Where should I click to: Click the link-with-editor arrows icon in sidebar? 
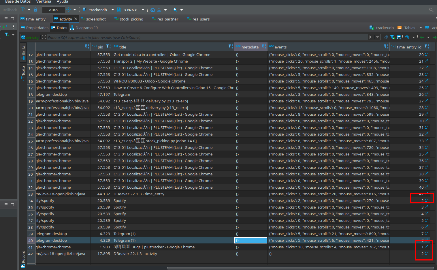5,27
